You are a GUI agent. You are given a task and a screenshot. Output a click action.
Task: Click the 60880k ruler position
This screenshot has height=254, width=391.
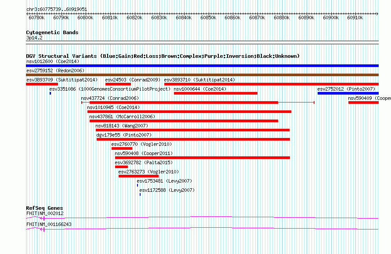click(x=282, y=18)
